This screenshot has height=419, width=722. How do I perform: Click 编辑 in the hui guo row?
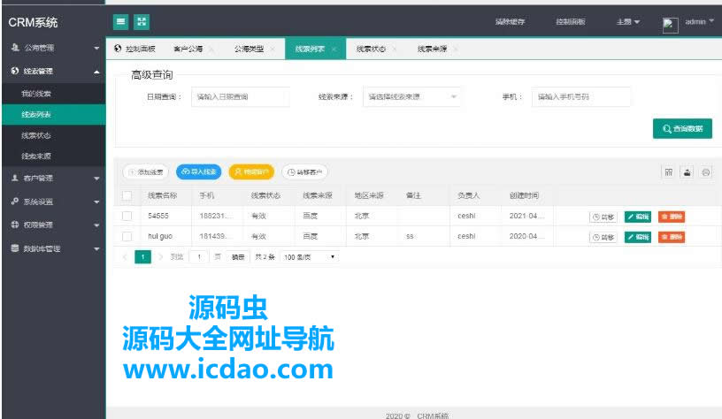(x=638, y=237)
